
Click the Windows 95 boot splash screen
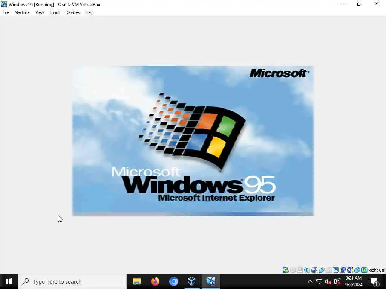click(193, 141)
